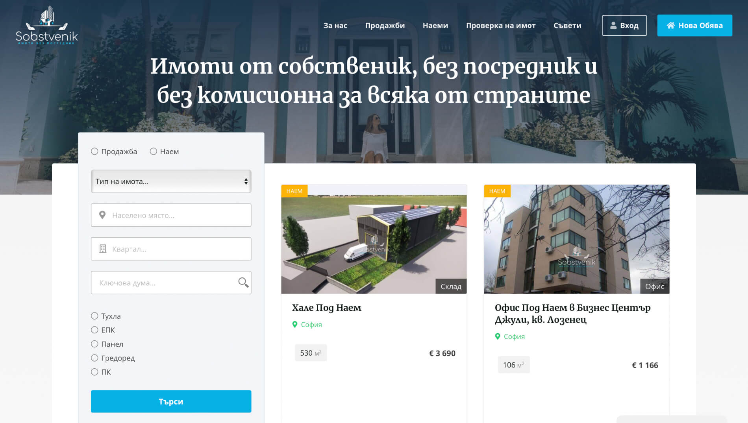Select the Наем radio button

pos(154,151)
